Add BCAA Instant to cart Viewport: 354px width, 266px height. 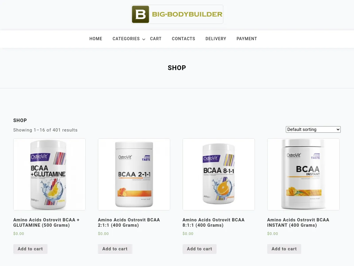(284, 249)
